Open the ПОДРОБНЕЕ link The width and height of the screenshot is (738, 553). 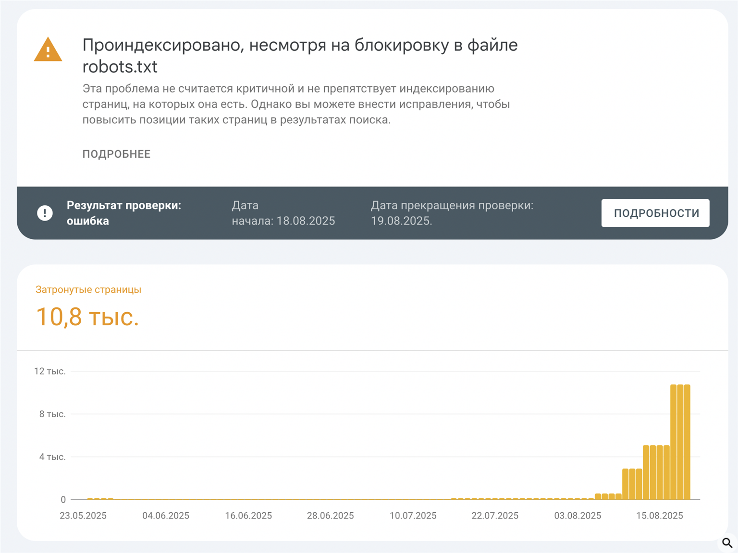point(116,154)
